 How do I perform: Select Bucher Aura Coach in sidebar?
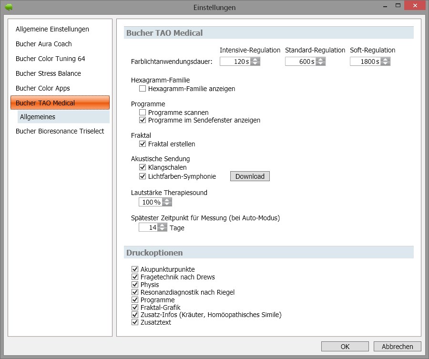tap(44, 44)
